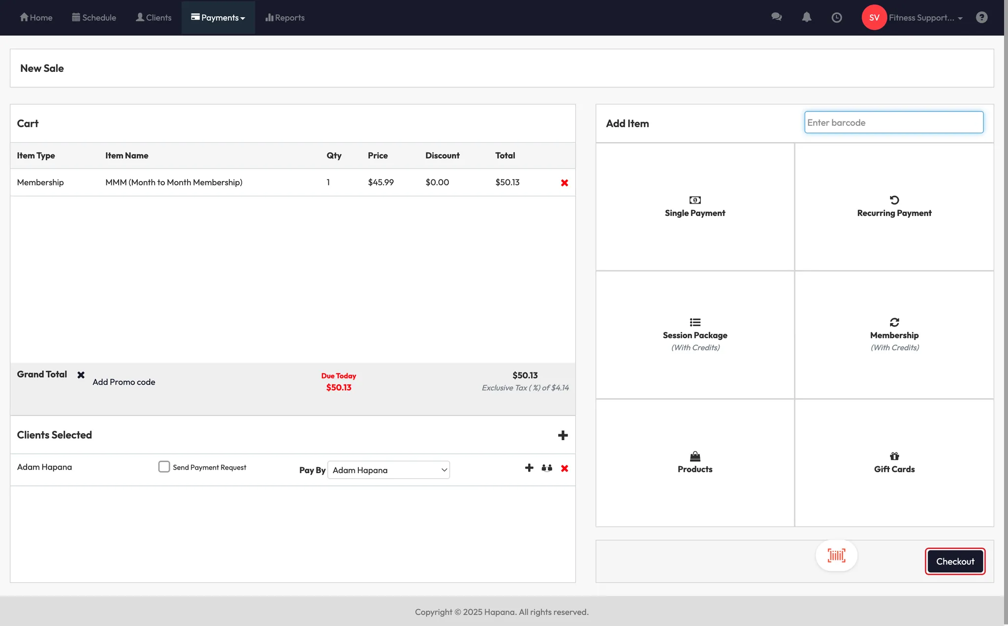Open the Reports menu item
The height and width of the screenshot is (626, 1008).
point(285,18)
